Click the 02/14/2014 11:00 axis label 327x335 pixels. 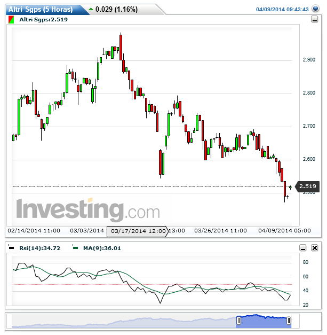click(x=34, y=231)
